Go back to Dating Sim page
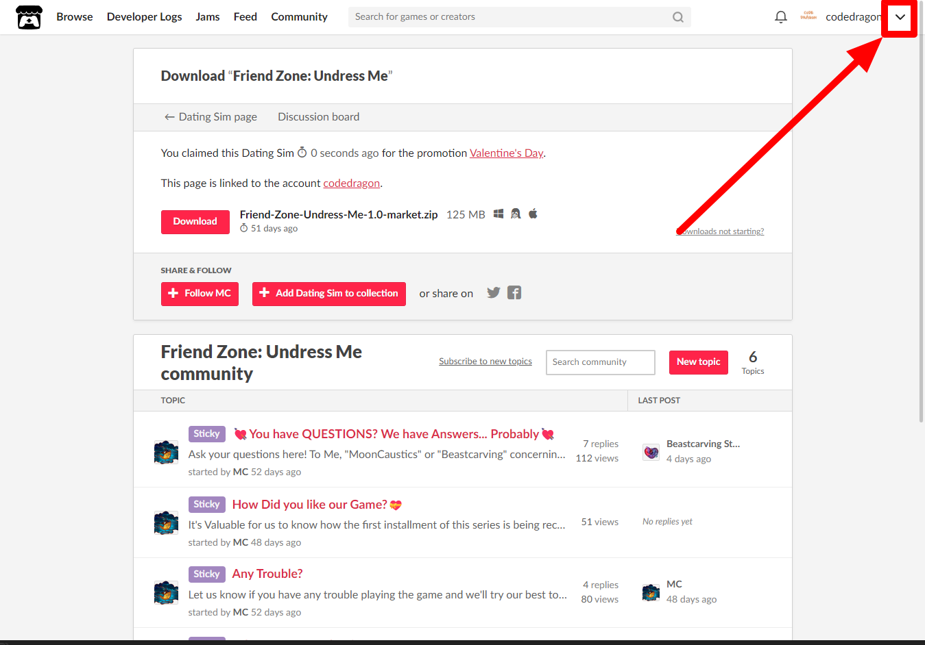Image resolution: width=925 pixels, height=645 pixels. click(211, 117)
